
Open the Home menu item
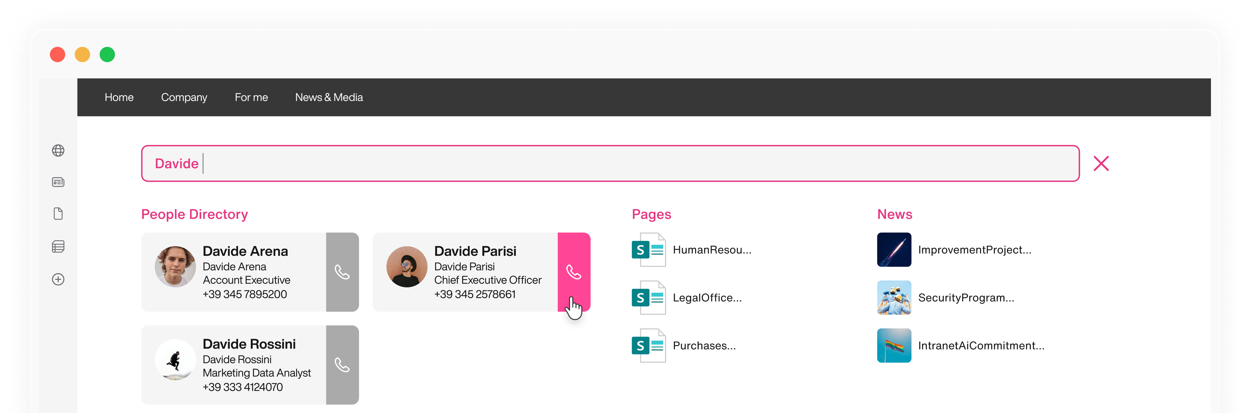(119, 97)
